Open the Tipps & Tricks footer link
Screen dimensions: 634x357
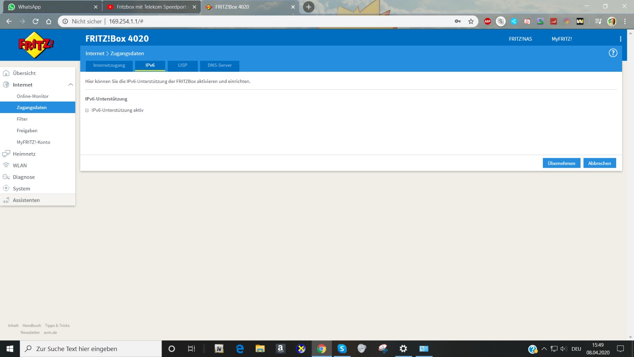57,326
